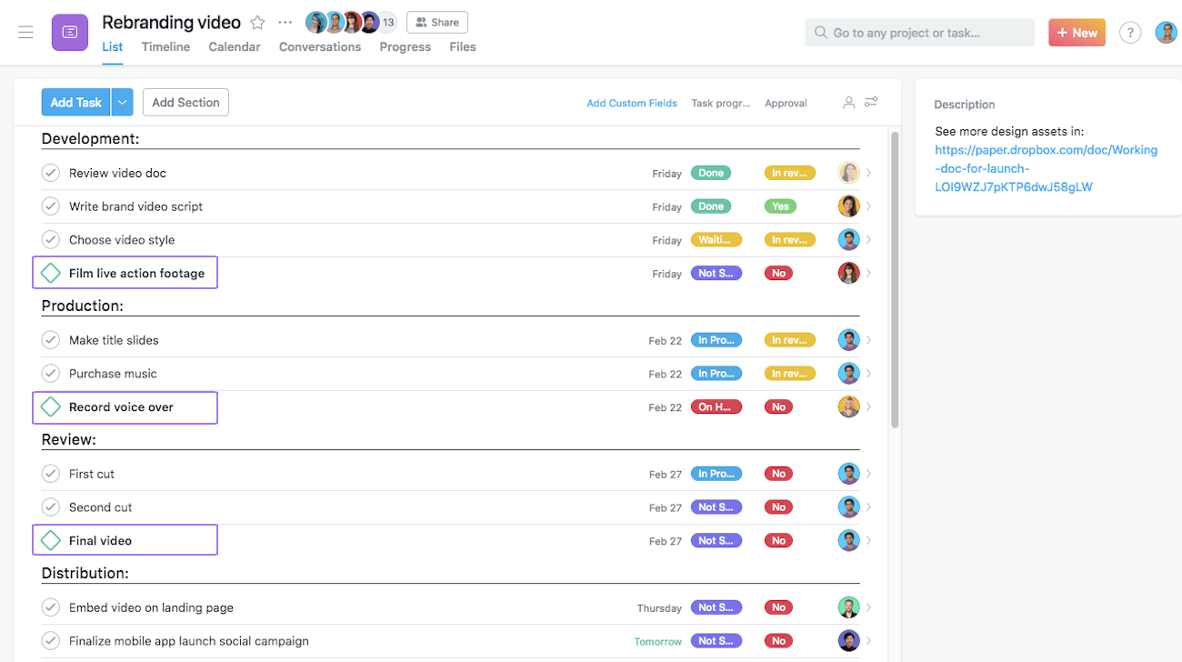This screenshot has height=662, width=1182.
Task: Complete the First cut task
Action: [50, 473]
